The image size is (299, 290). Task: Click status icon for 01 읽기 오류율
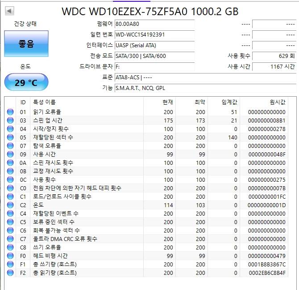click(10, 112)
